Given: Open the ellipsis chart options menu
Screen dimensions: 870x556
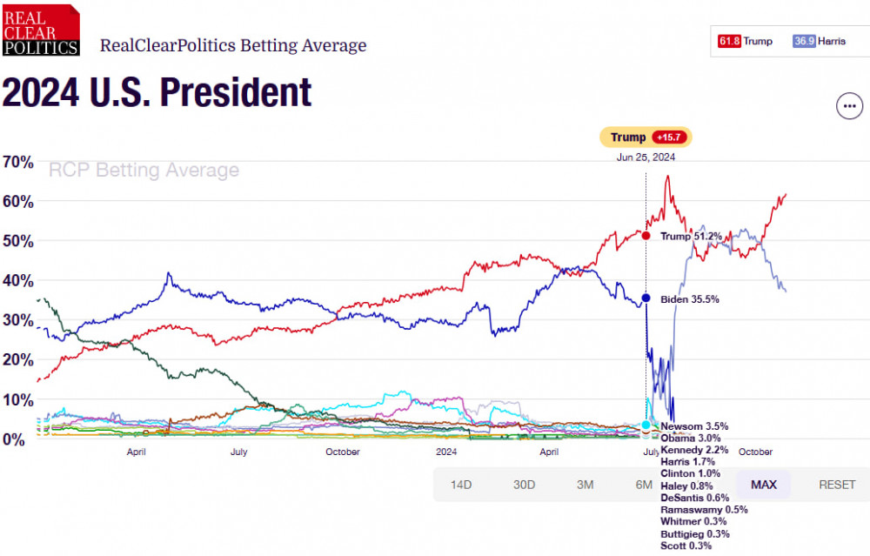Looking at the screenshot, I should [x=849, y=106].
